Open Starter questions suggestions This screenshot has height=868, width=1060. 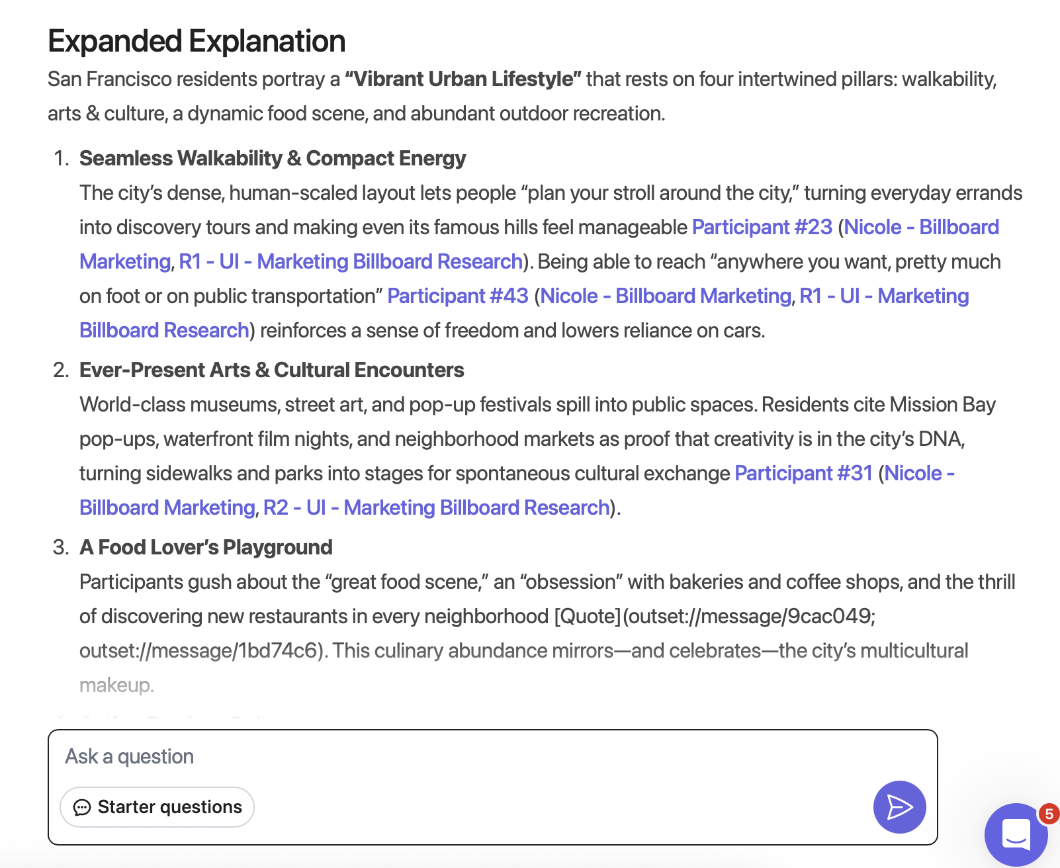(157, 807)
